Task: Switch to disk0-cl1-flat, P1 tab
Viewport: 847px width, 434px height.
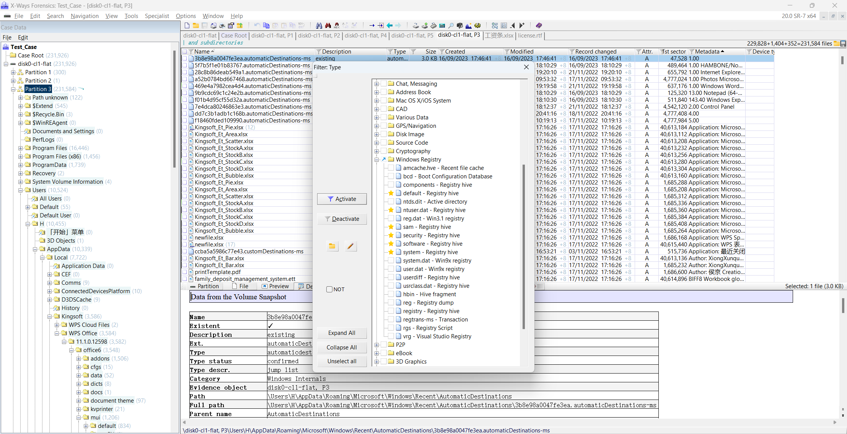Action: (x=272, y=36)
